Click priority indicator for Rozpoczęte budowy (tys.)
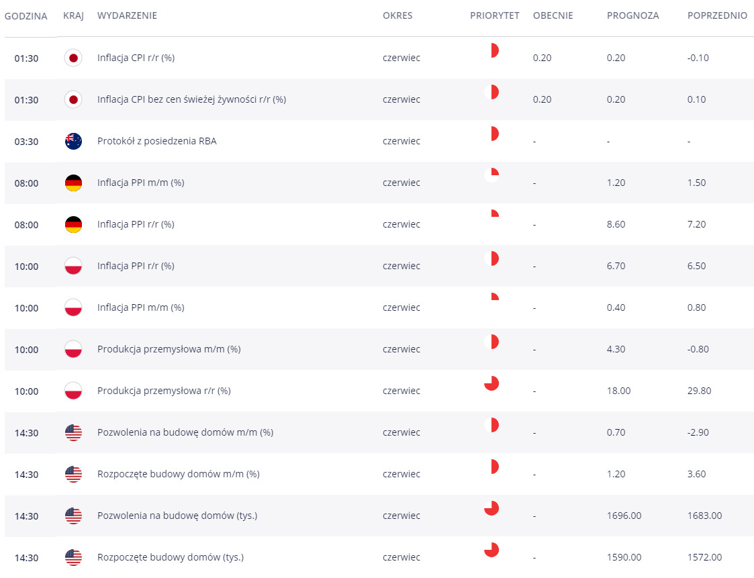This screenshot has height=578, width=754. (491, 550)
